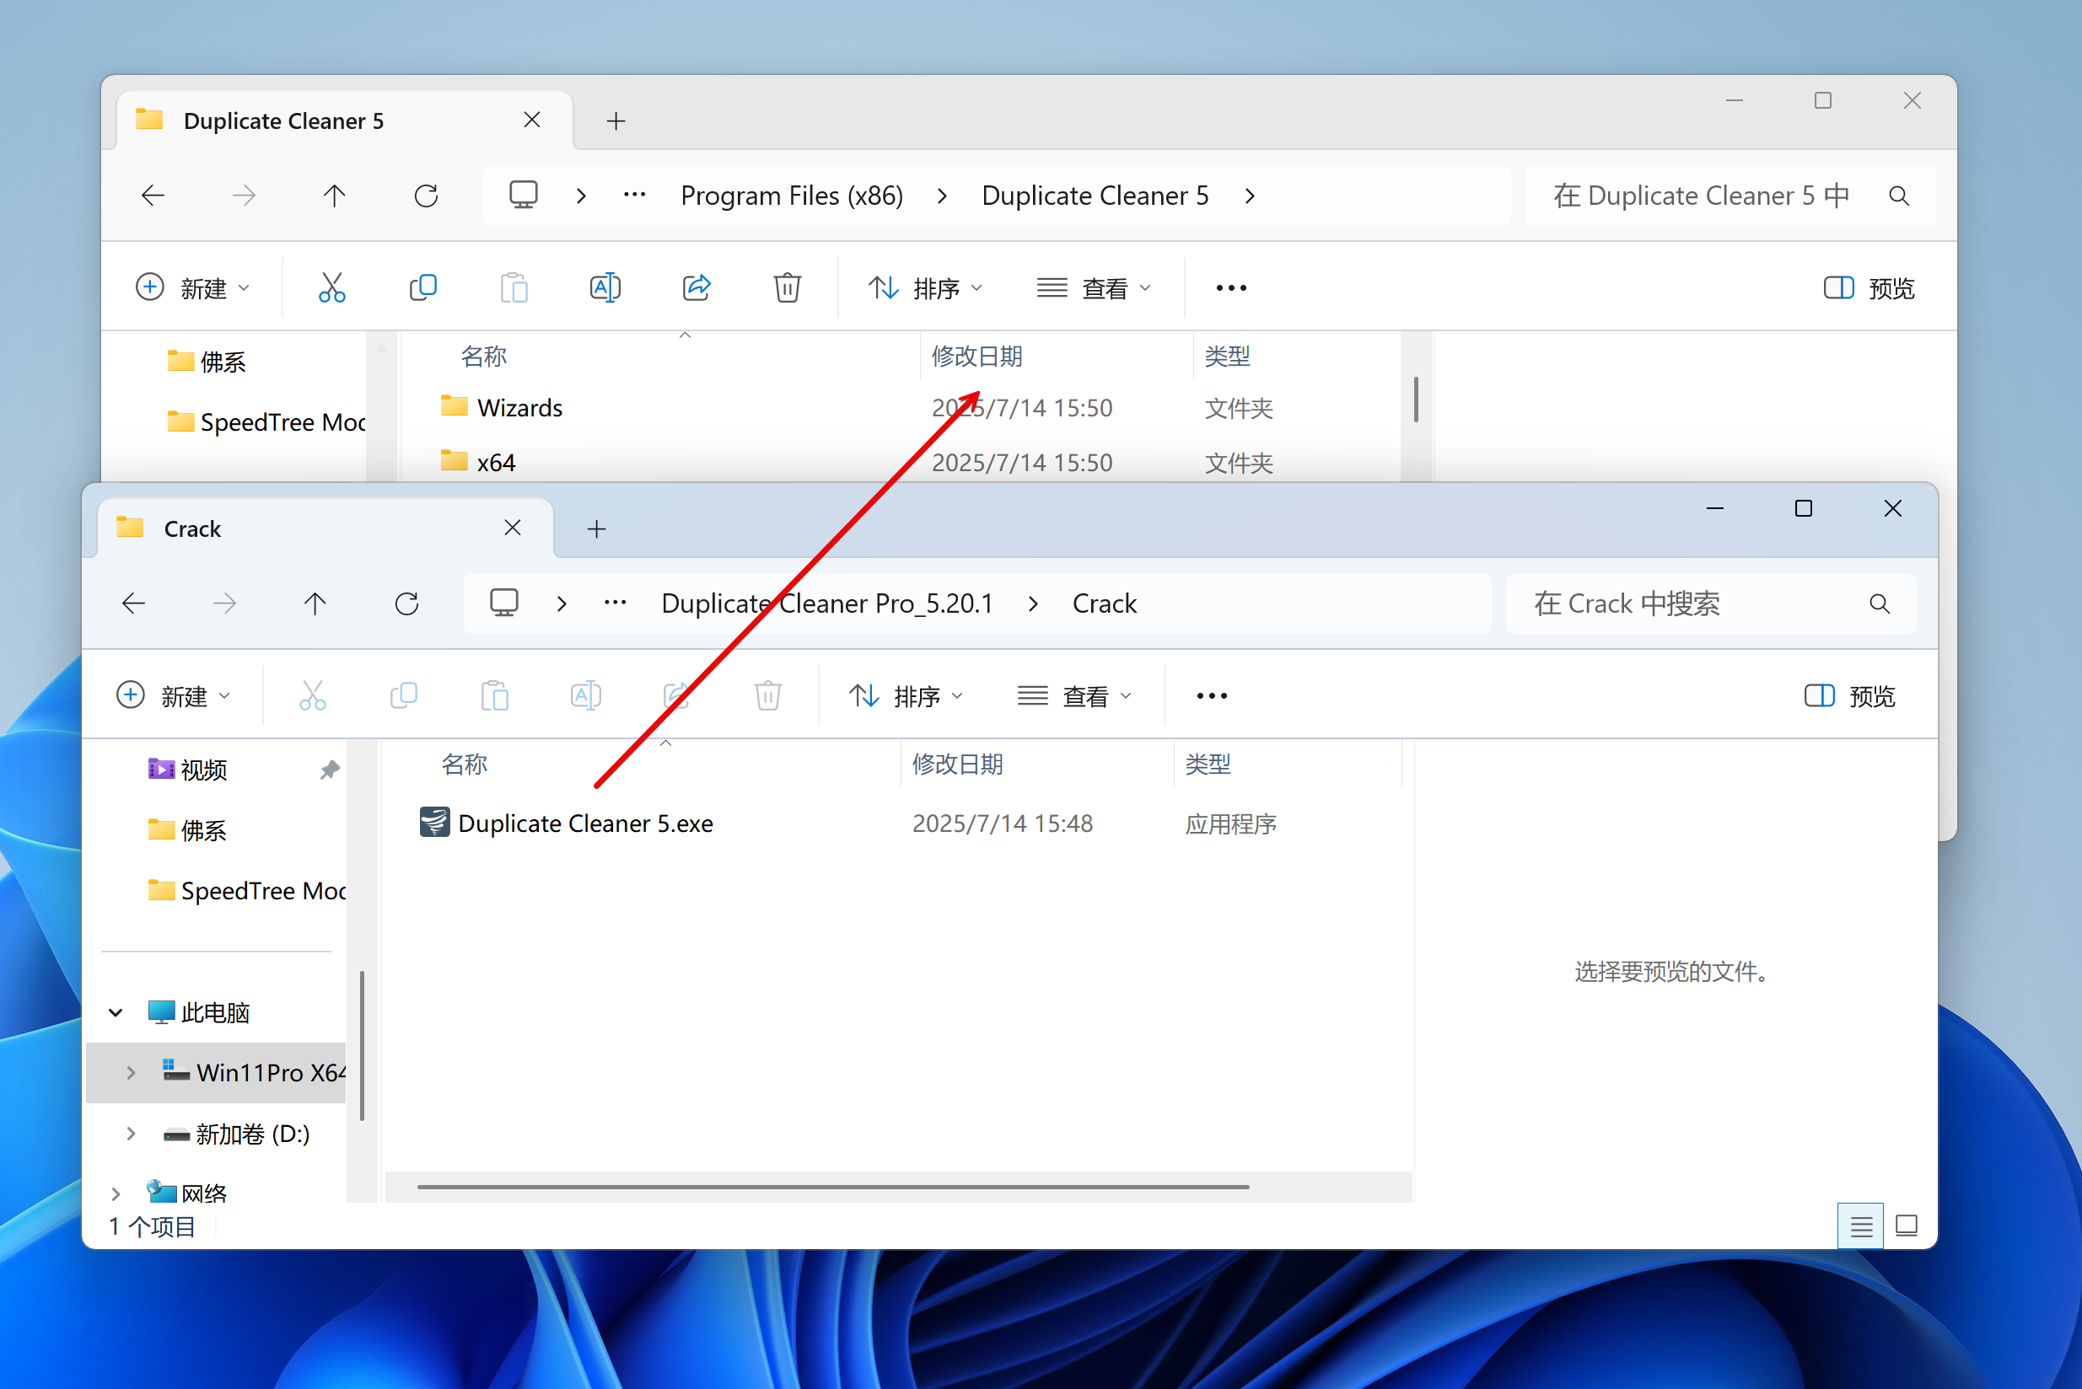Click the Copy icon in Duplicate Cleaner 5 window
The image size is (2082, 1389).
click(422, 288)
